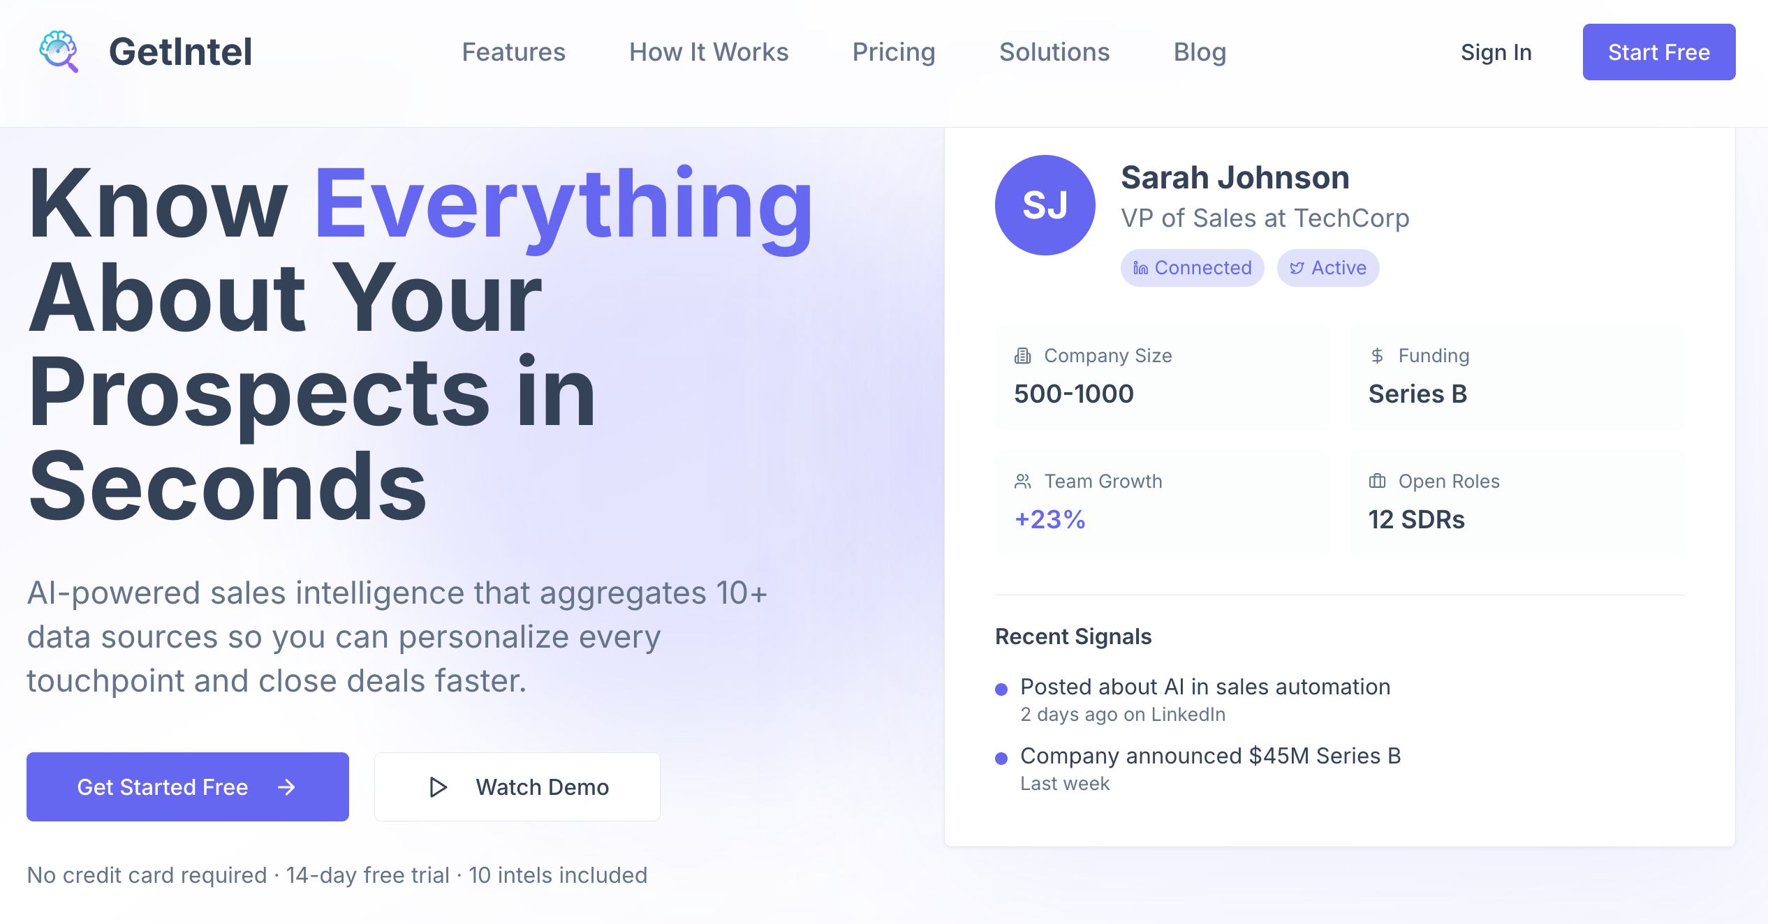
Task: Click the building icon beside Company Size
Action: (1023, 356)
